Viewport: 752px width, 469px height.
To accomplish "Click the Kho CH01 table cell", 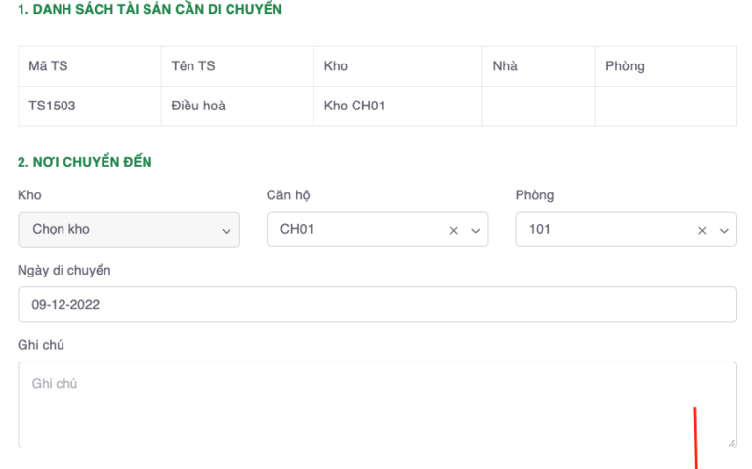I will pos(354,106).
